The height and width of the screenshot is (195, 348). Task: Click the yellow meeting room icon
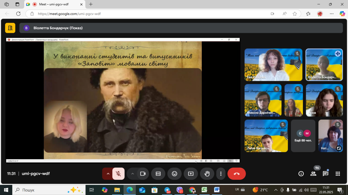10,28
